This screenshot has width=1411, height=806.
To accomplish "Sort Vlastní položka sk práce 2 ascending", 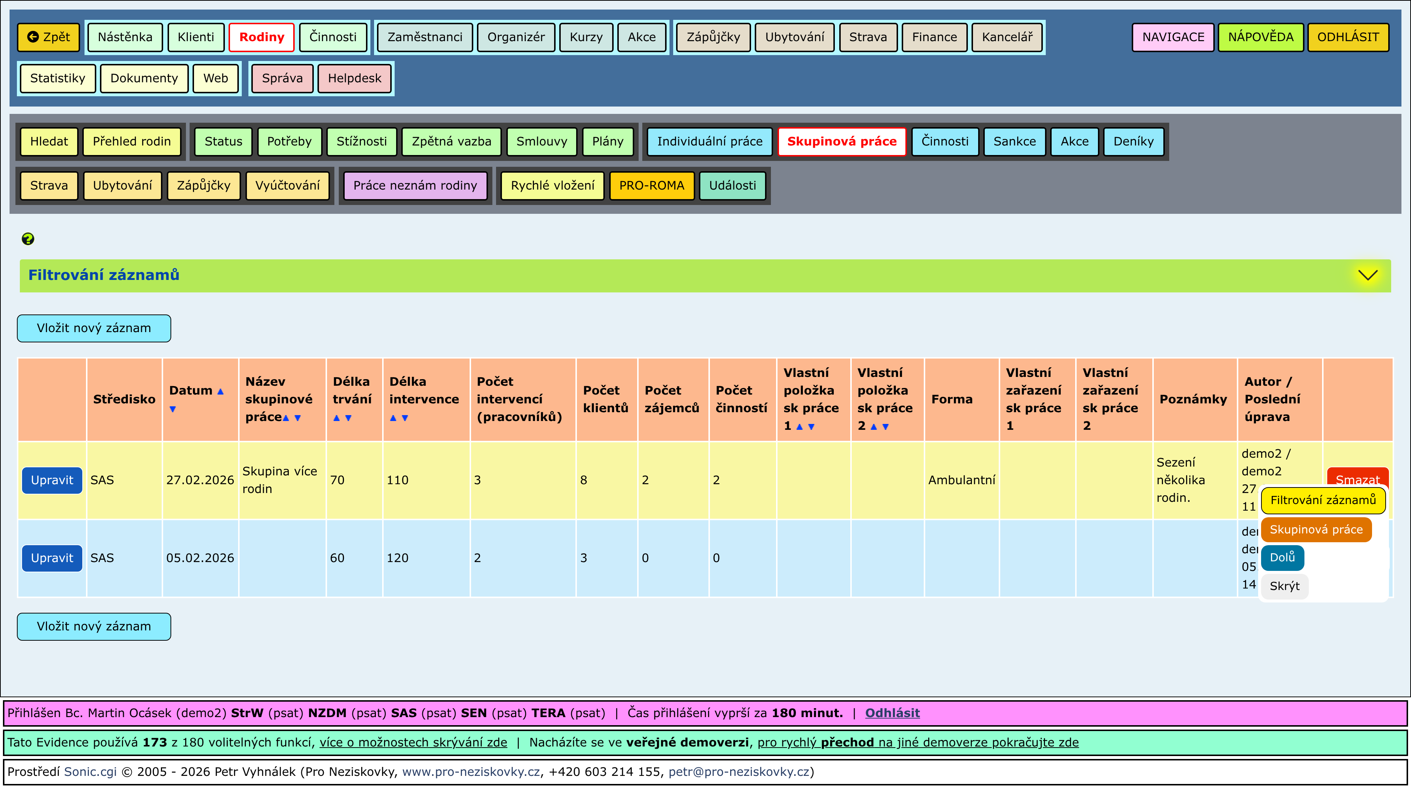I will 873,427.
